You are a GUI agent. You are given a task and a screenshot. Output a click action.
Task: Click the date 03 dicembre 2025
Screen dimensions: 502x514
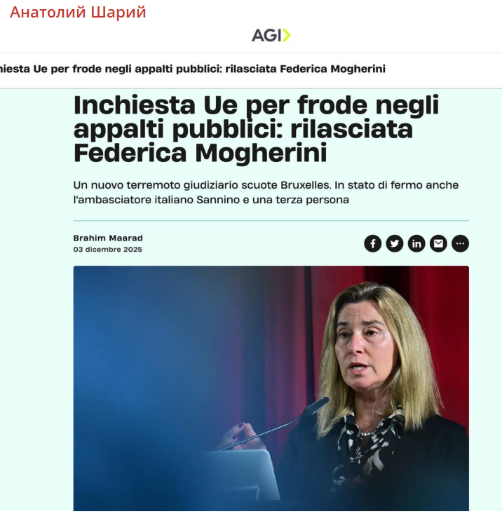(x=107, y=250)
